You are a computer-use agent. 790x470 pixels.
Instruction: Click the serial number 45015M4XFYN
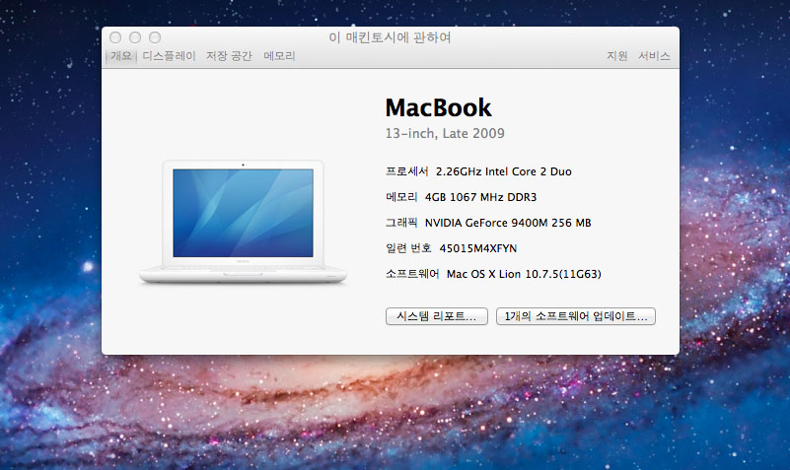coord(478,248)
